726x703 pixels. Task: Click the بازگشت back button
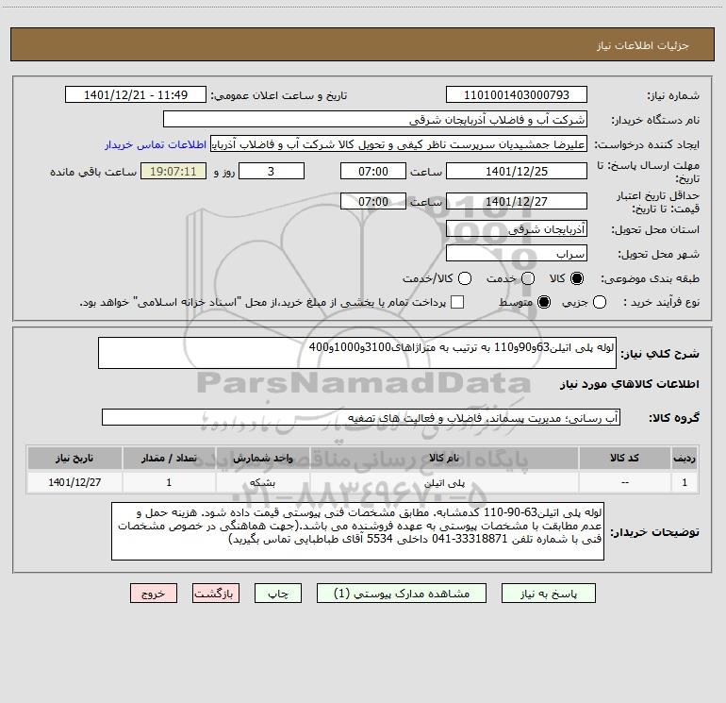(x=216, y=594)
